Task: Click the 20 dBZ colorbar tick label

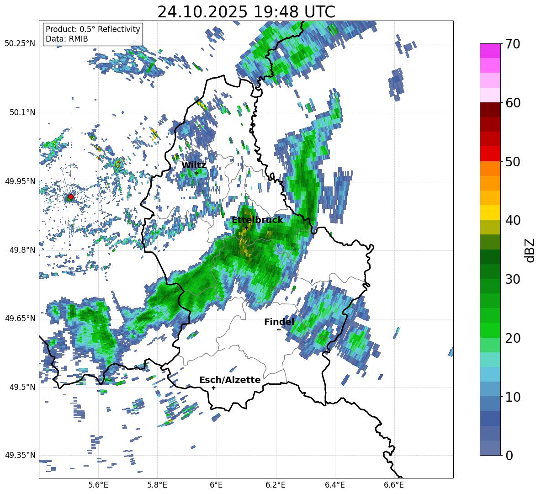Action: point(513,338)
